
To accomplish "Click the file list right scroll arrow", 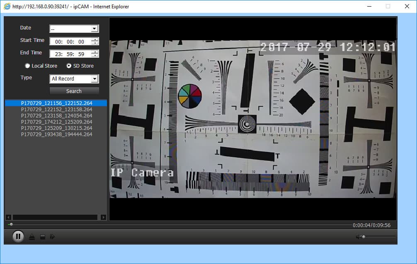I will pyautogui.click(x=104, y=218).
